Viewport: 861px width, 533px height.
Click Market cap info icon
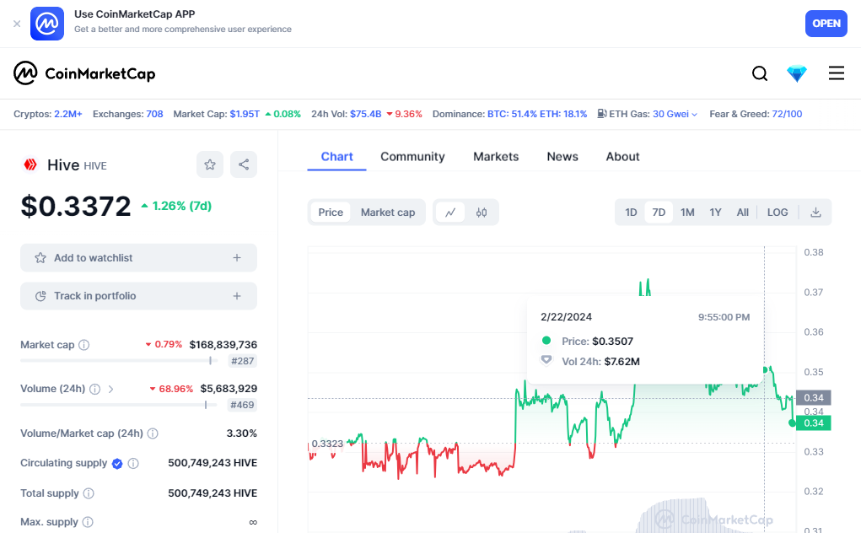[84, 345]
